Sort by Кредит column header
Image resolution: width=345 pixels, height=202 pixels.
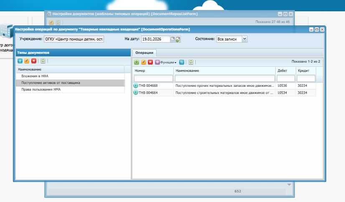[x=306, y=71]
